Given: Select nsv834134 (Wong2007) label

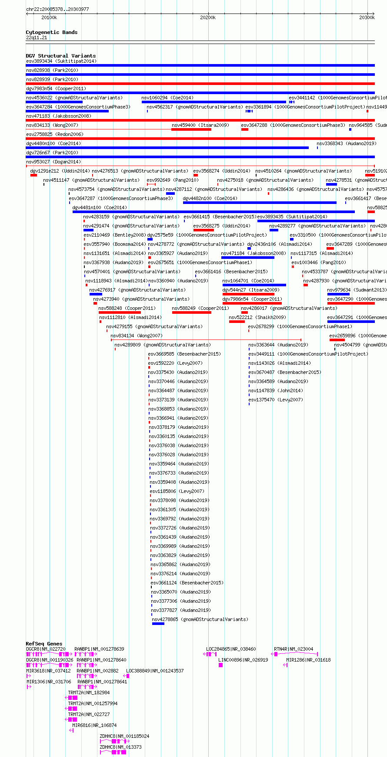Looking at the screenshot, I should coord(137,336).
